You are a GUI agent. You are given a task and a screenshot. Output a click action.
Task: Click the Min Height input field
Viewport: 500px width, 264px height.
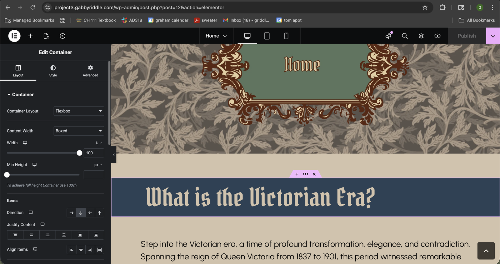coord(94,175)
